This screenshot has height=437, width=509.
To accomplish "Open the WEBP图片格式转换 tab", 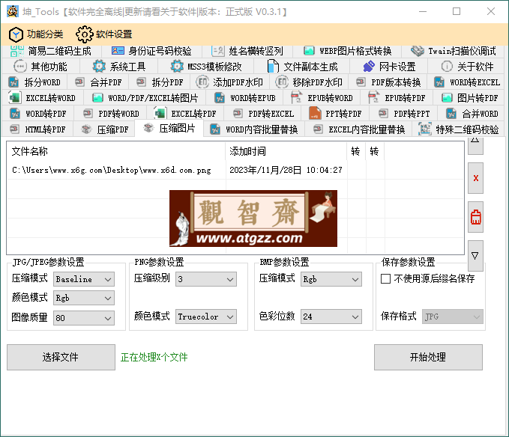I will click(347, 51).
